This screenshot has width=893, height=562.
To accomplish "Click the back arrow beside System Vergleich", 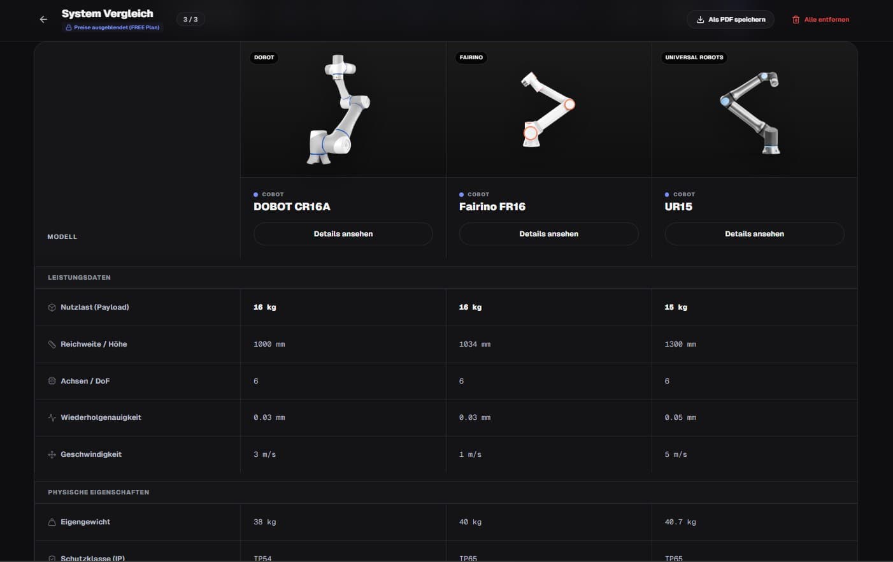I will 43,19.
